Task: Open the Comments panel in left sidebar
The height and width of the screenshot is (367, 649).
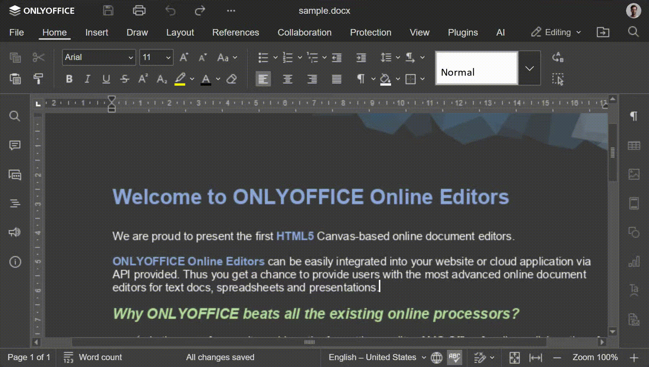Action: (x=15, y=145)
